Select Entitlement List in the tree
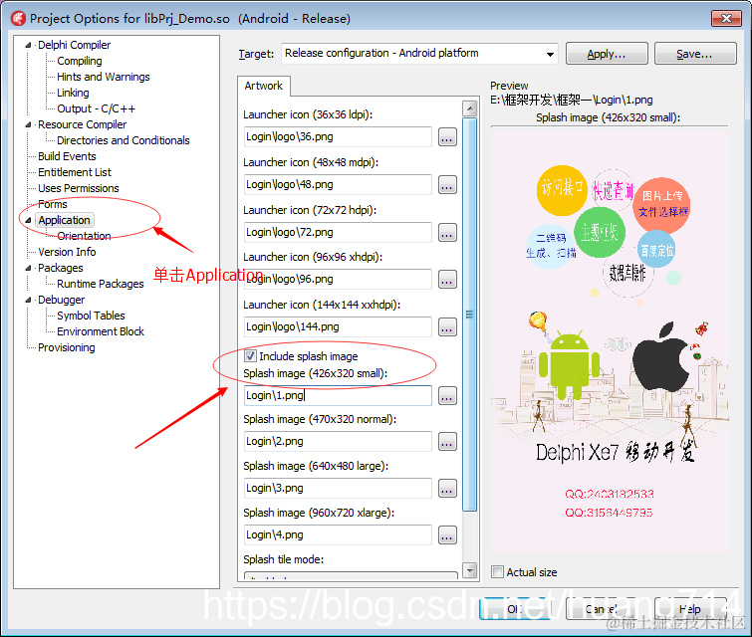The image size is (752, 637). [75, 172]
